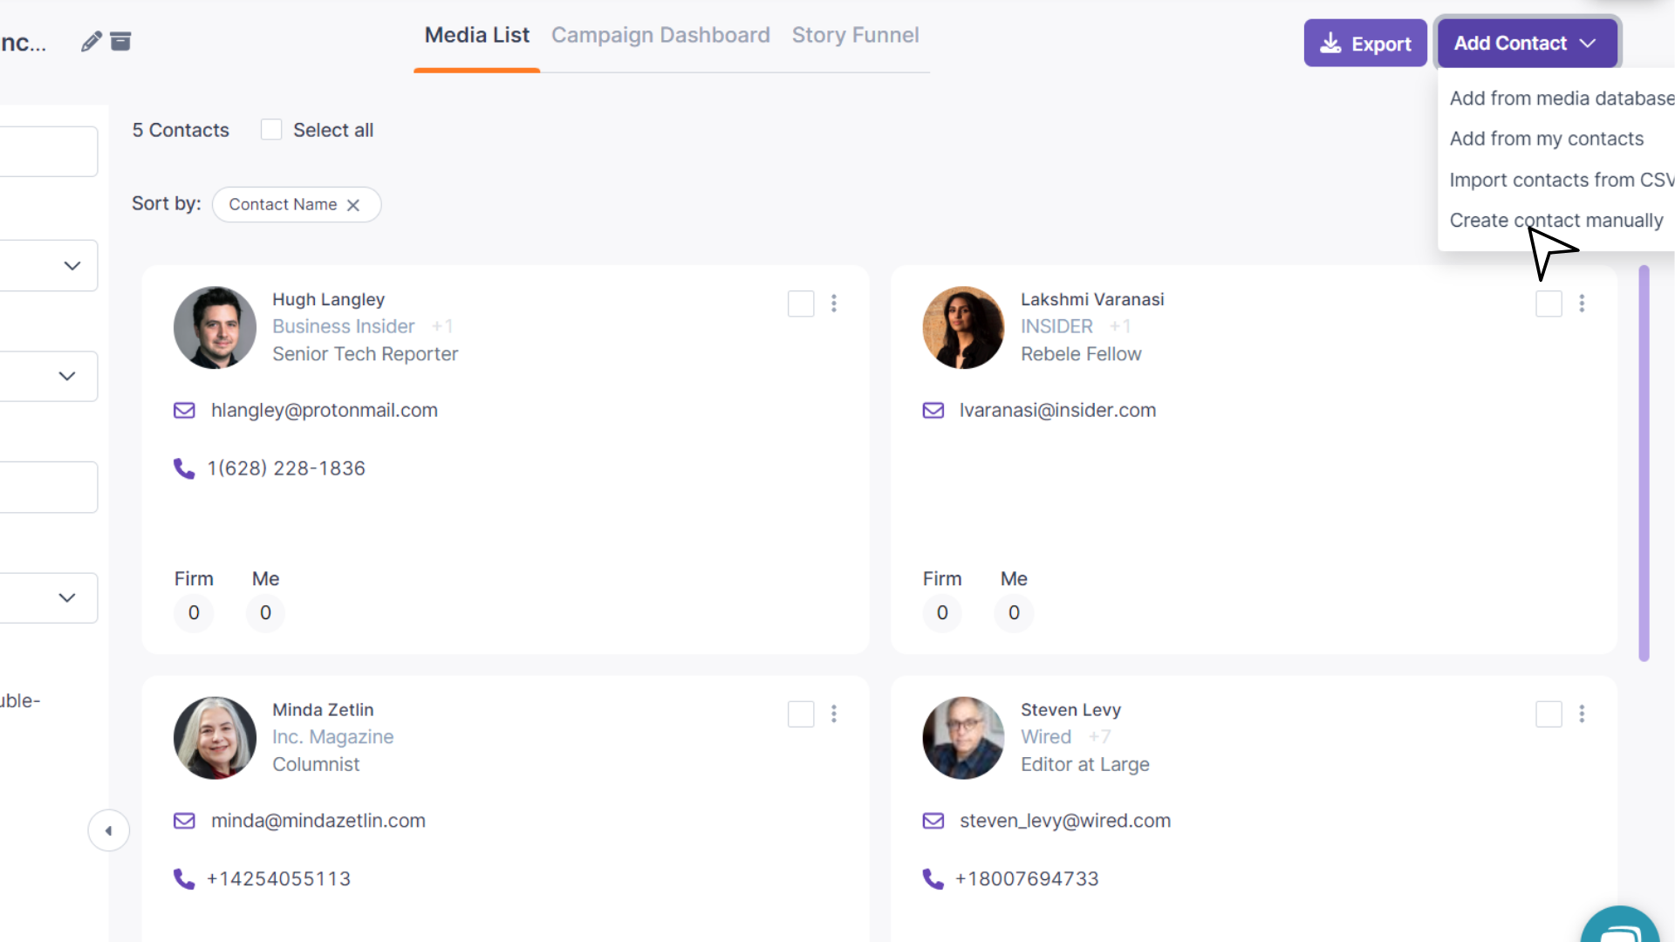The height and width of the screenshot is (942, 1675).
Task: Open the three-dot menu on Lakshmi Varanasi's card
Action: pos(1582,304)
